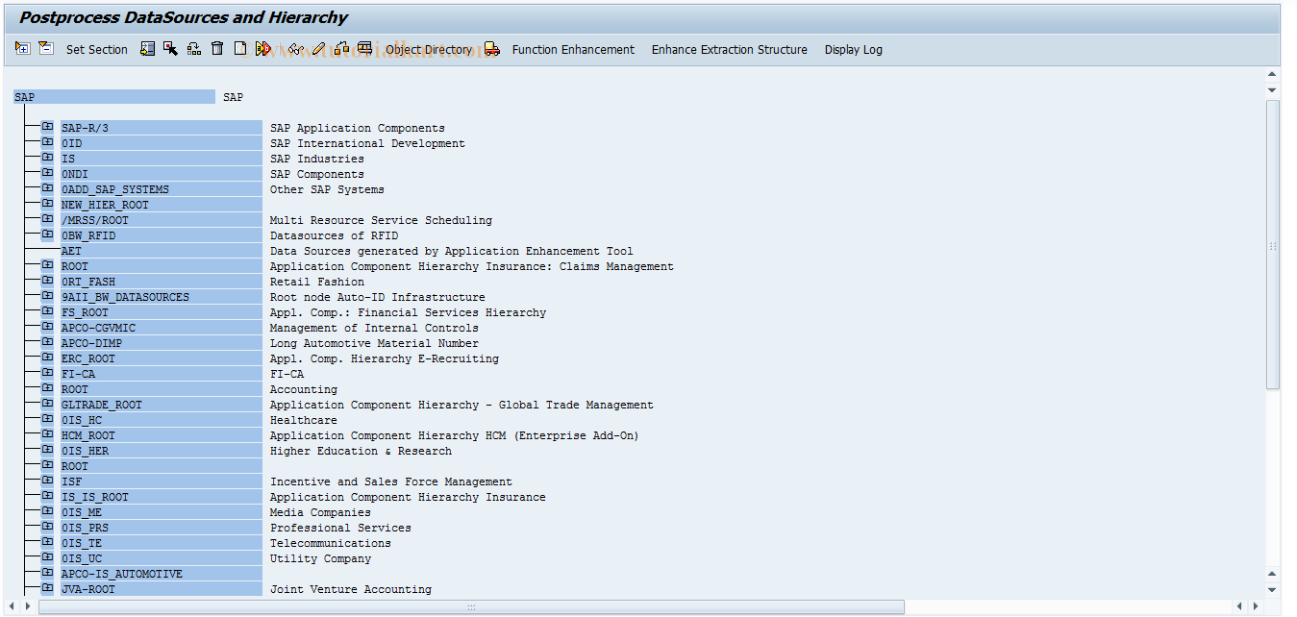
Task: Select the IS_IS_ROOT item
Action: tap(162, 497)
